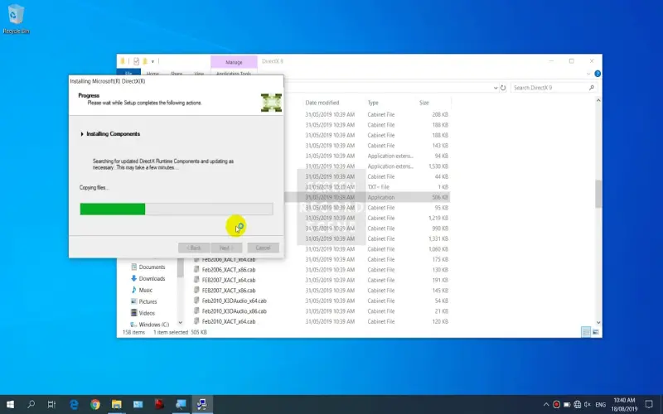Viewport: 663px width, 414px height.
Task: Click the Application row sized 506 KB
Action: 367,197
